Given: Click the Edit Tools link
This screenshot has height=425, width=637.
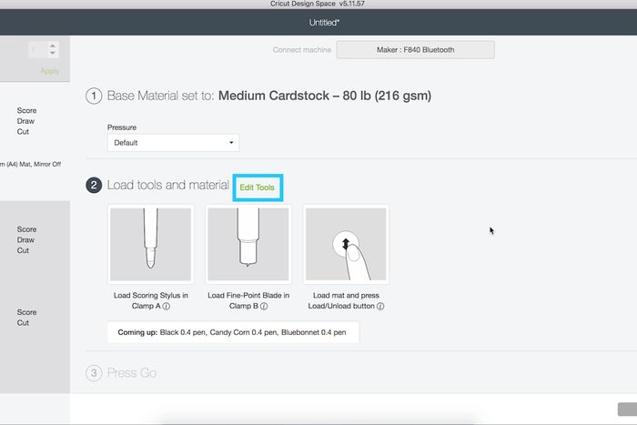Looking at the screenshot, I should (x=258, y=187).
